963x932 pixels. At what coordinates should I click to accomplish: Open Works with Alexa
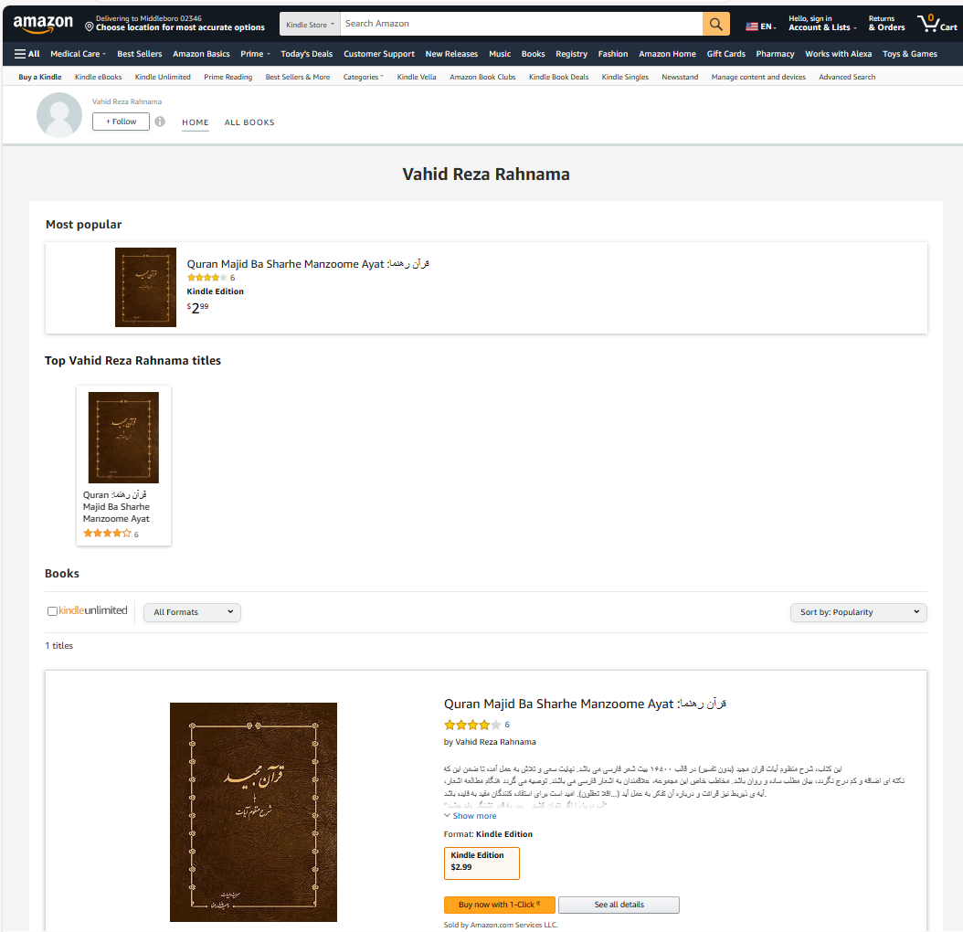(839, 54)
